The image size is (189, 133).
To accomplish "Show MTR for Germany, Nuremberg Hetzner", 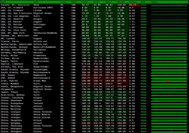I will [x=143, y=52].
